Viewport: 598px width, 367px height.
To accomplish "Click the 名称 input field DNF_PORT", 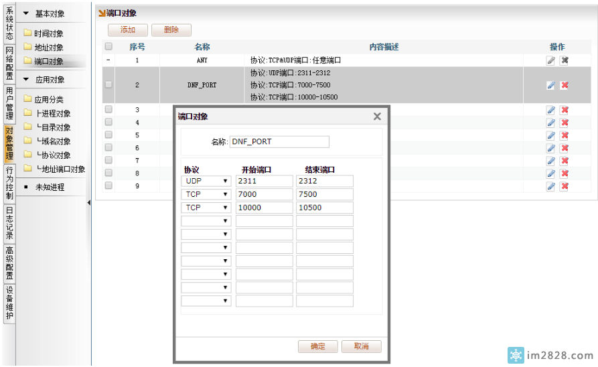I will 279,142.
